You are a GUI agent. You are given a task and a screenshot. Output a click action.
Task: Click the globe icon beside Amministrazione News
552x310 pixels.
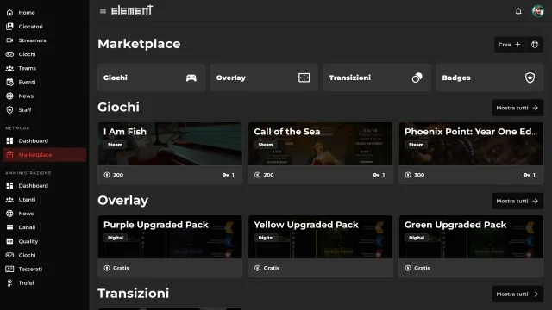tap(9, 214)
